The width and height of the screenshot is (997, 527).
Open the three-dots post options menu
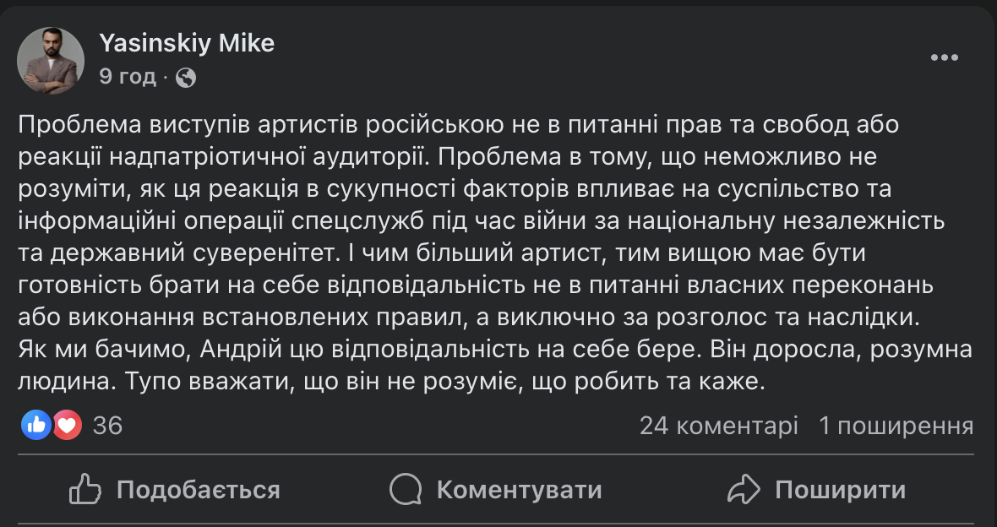(x=945, y=58)
